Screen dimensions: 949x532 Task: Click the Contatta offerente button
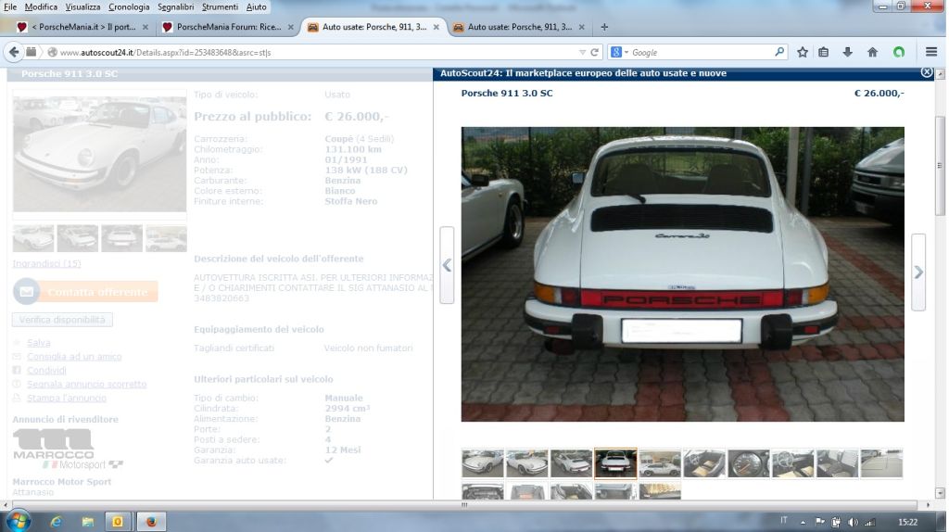(x=85, y=292)
